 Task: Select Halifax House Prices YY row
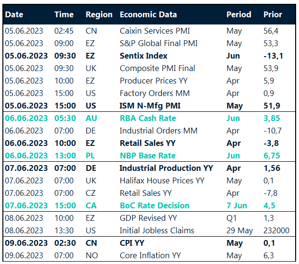pos(162,180)
